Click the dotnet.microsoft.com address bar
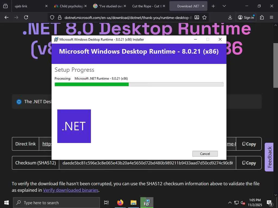The image size is (278, 208). click(x=128, y=18)
